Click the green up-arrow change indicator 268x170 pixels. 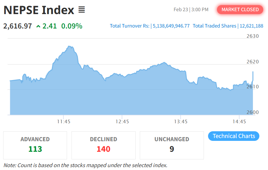[38, 26]
